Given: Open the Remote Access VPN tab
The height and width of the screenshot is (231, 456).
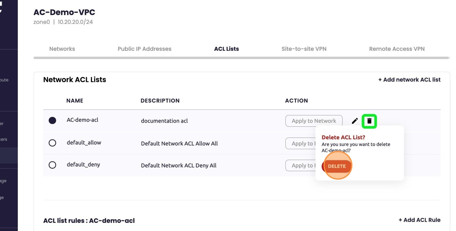Looking at the screenshot, I should pos(397,49).
